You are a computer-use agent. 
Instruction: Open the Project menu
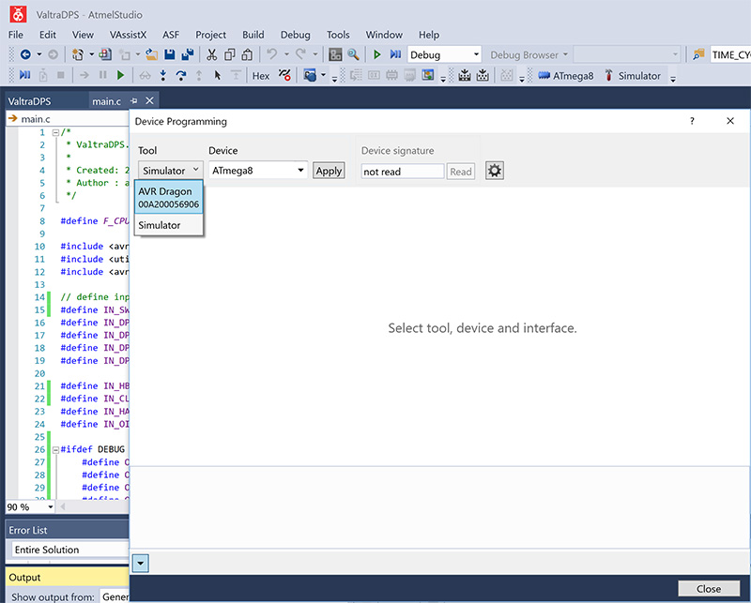tap(210, 35)
